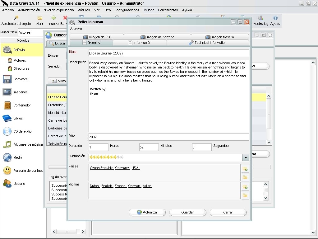The height and width of the screenshot is (239, 318).
Task: Open the Directores submodule
Action: [x=18, y=68]
